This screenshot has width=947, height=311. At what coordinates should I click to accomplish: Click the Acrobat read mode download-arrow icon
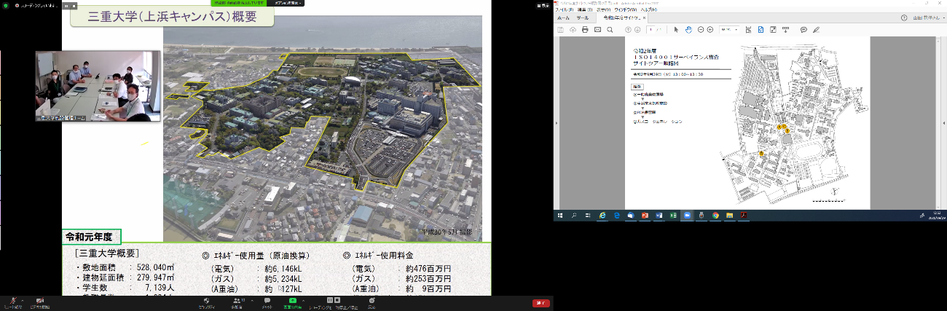785,29
